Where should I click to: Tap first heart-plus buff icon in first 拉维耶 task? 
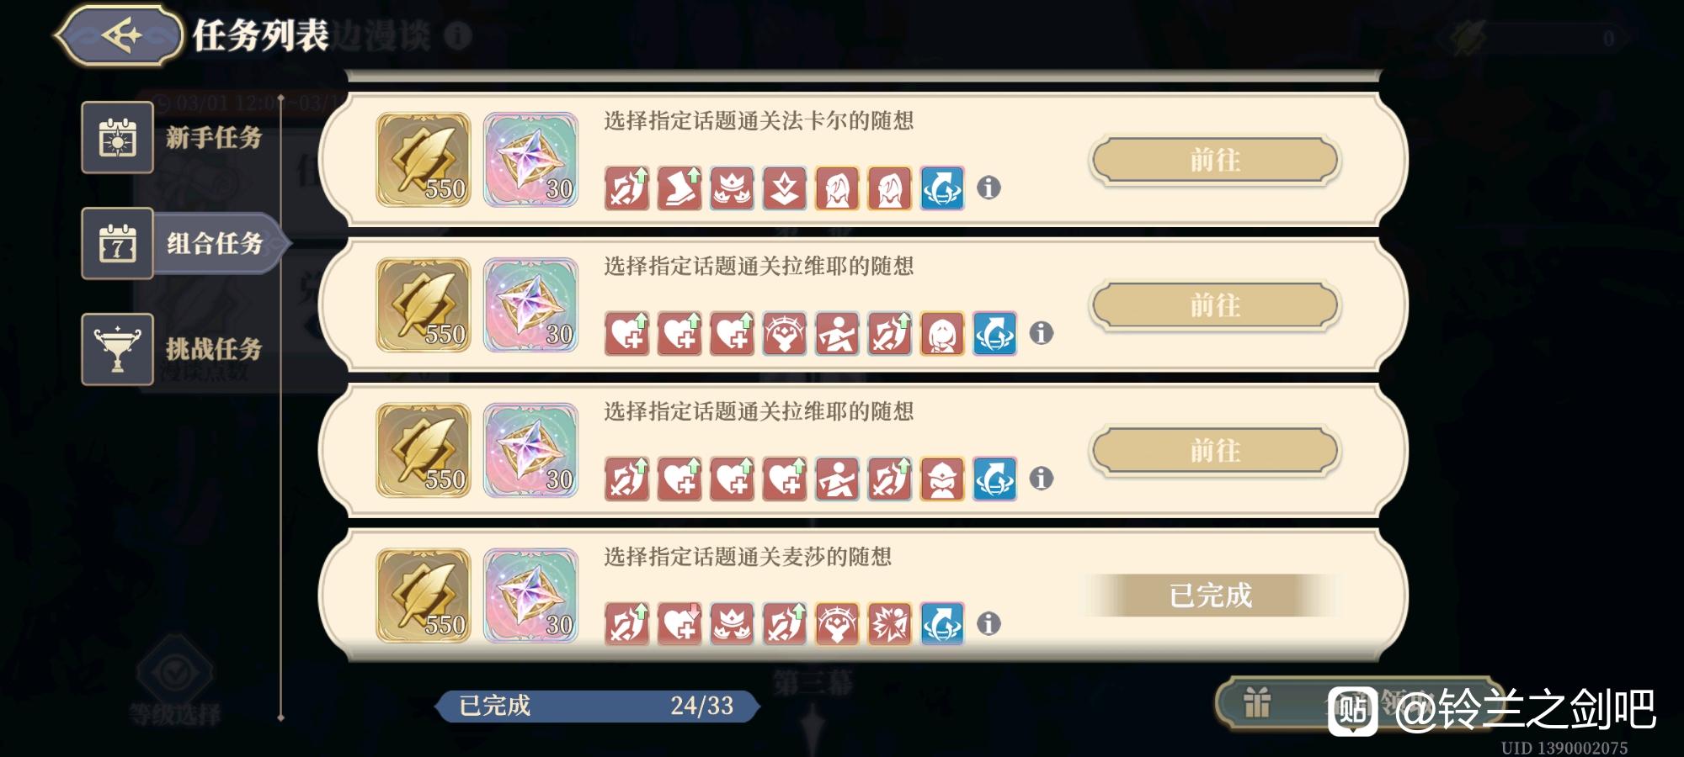[627, 333]
